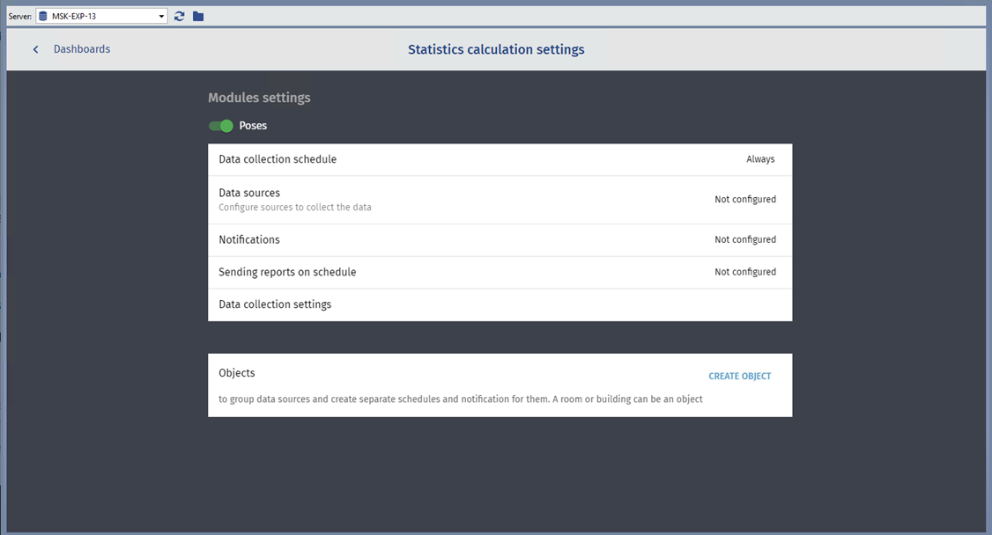
Task: Disable the Poses module toggle
Action: pyautogui.click(x=221, y=126)
